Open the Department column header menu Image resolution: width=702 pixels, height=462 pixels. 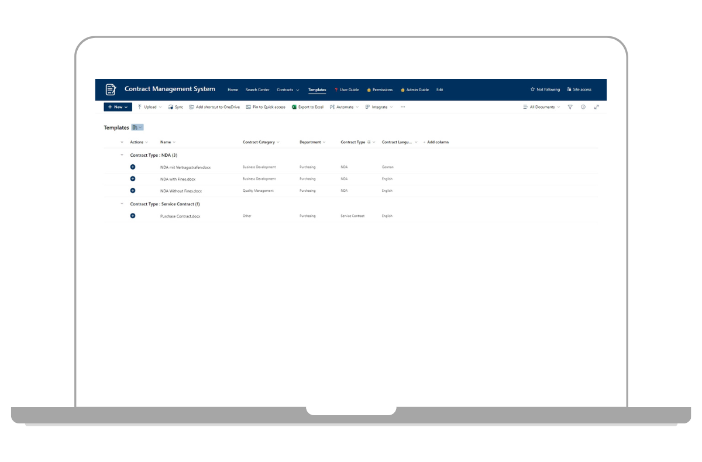click(x=312, y=142)
